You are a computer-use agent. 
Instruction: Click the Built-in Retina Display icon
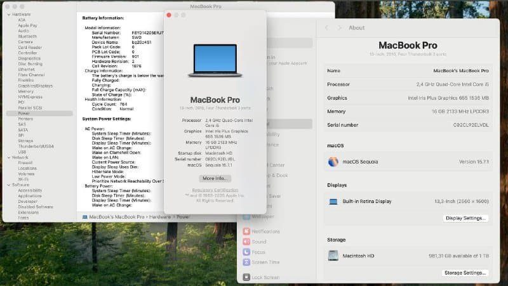point(333,202)
